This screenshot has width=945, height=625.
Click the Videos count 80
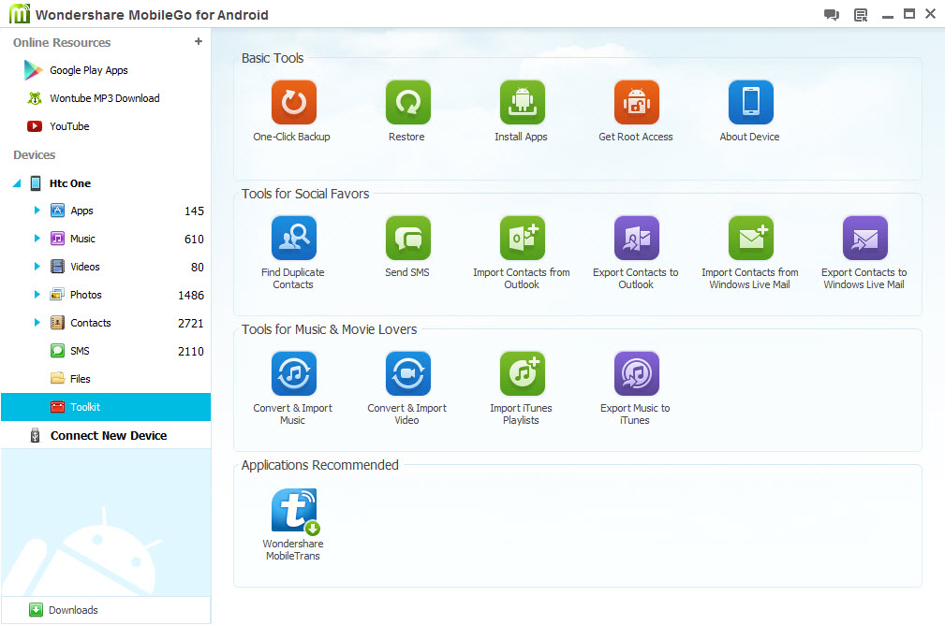pyautogui.click(x=198, y=267)
